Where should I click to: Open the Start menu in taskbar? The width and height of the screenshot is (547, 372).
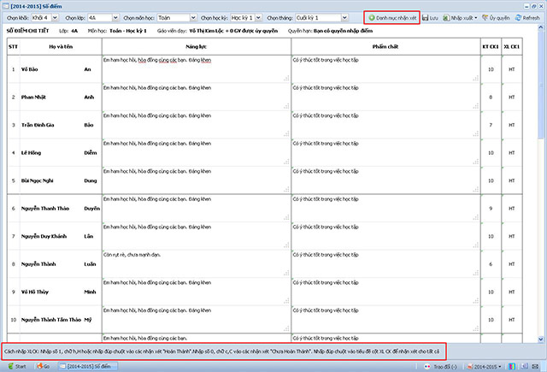click(x=15, y=365)
